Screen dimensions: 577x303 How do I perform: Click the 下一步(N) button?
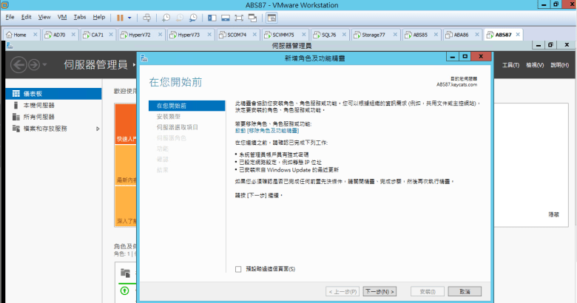point(379,291)
